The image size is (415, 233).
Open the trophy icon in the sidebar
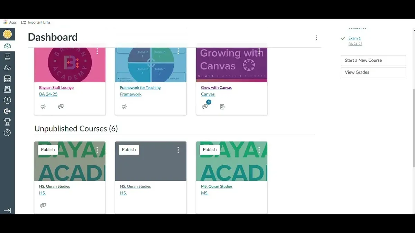[7, 122]
